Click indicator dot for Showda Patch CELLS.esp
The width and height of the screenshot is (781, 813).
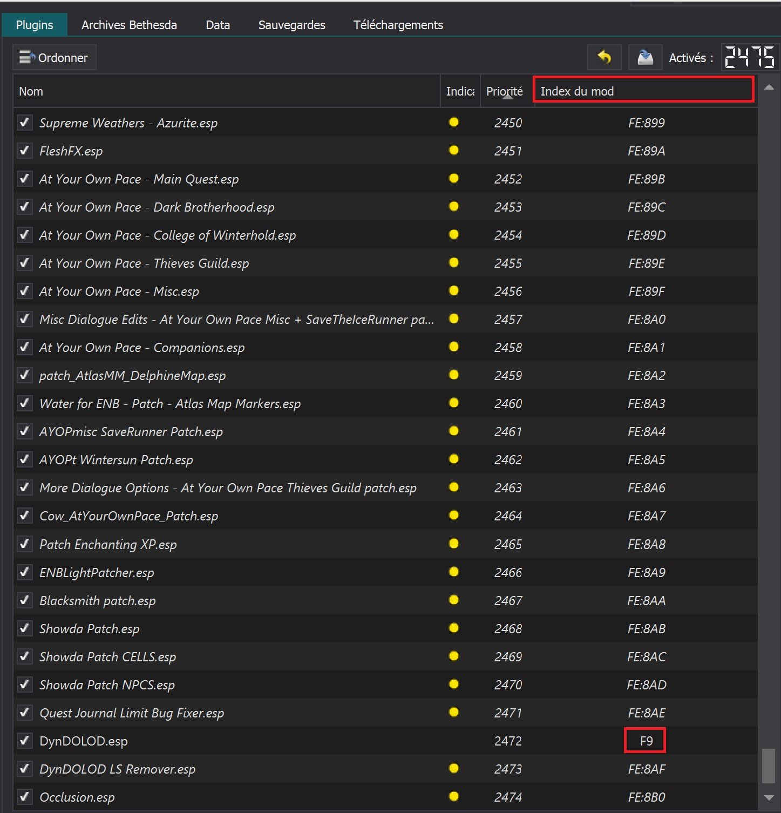[x=454, y=656]
